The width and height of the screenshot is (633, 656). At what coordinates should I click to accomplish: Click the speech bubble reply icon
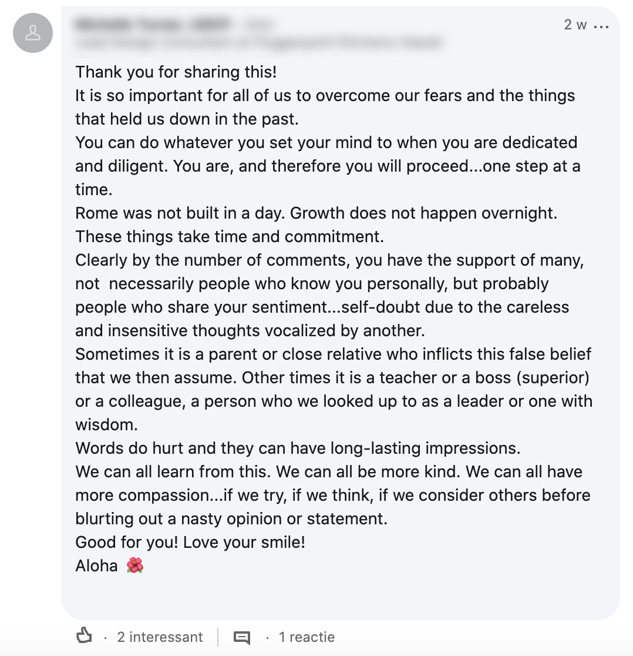[x=242, y=637]
